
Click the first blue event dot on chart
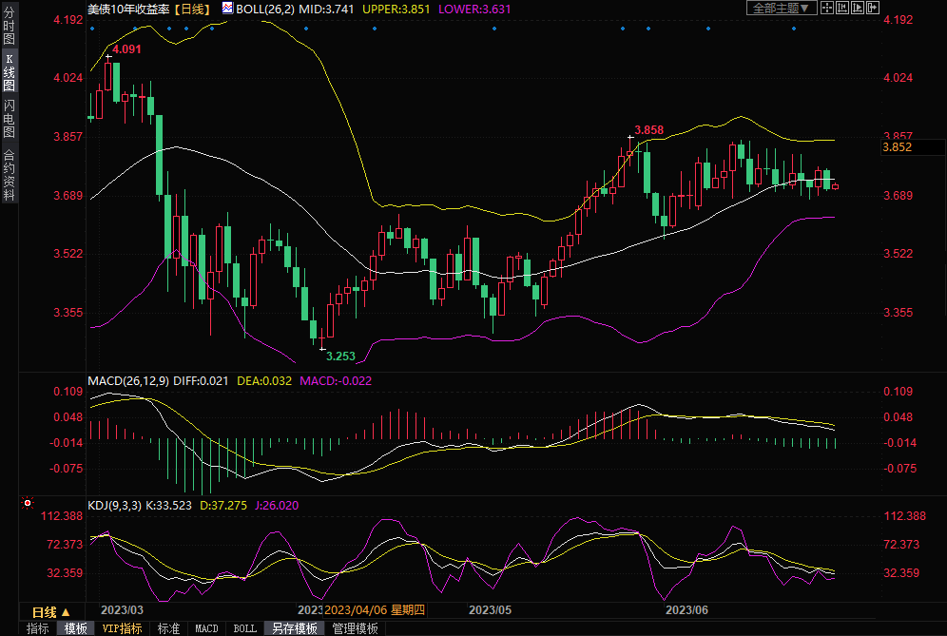pyautogui.click(x=92, y=29)
